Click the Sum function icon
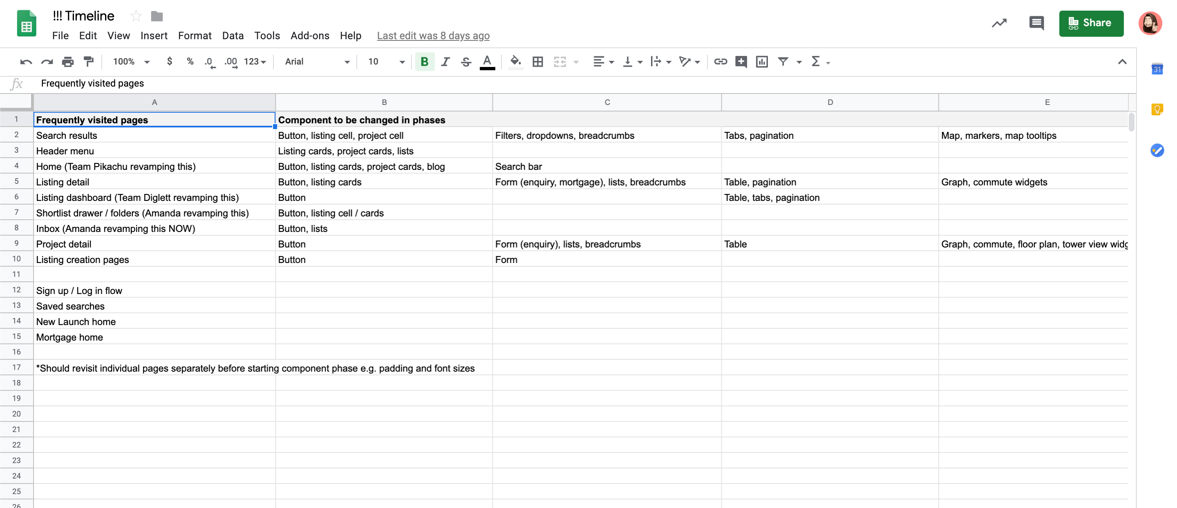The image size is (1177, 508). click(x=816, y=61)
